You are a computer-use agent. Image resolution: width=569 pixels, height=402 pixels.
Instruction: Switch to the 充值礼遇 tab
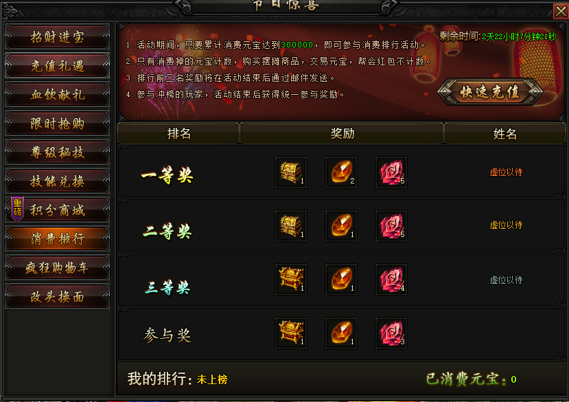point(58,65)
